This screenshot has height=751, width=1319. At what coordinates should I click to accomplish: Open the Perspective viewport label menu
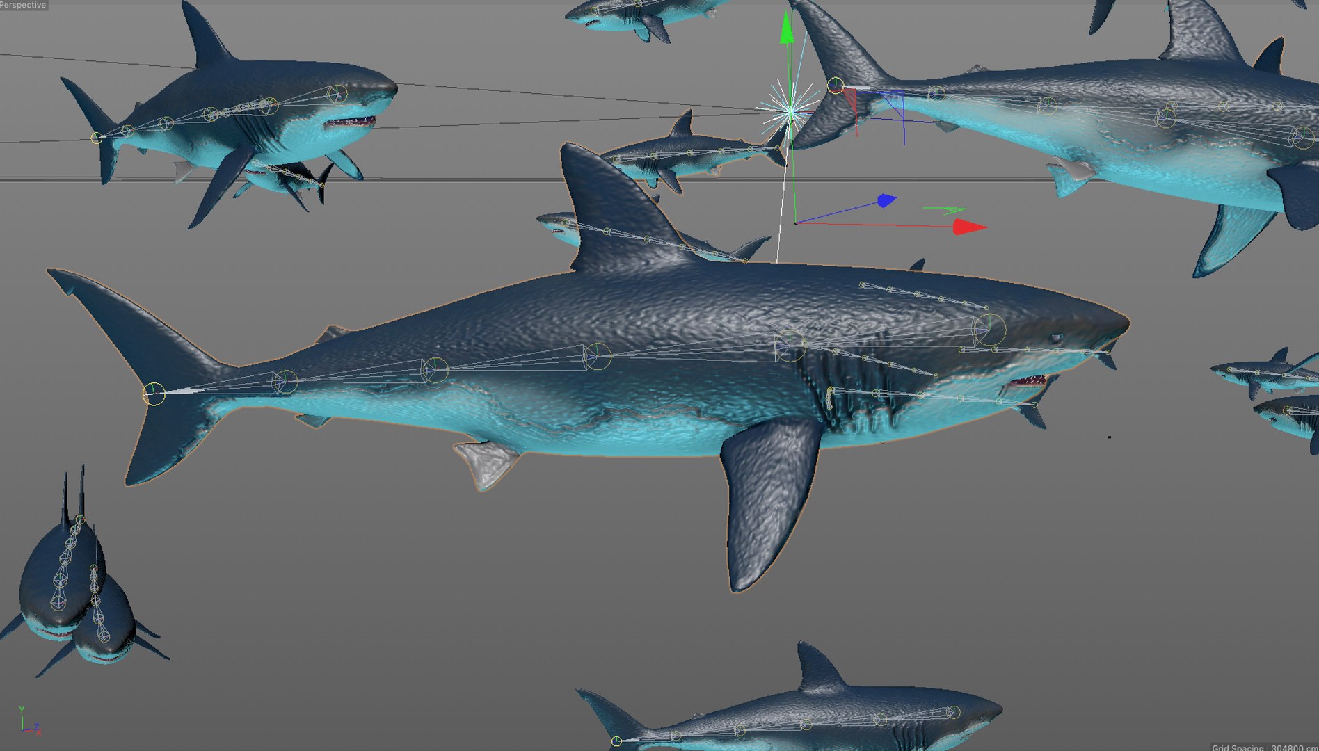click(x=23, y=5)
